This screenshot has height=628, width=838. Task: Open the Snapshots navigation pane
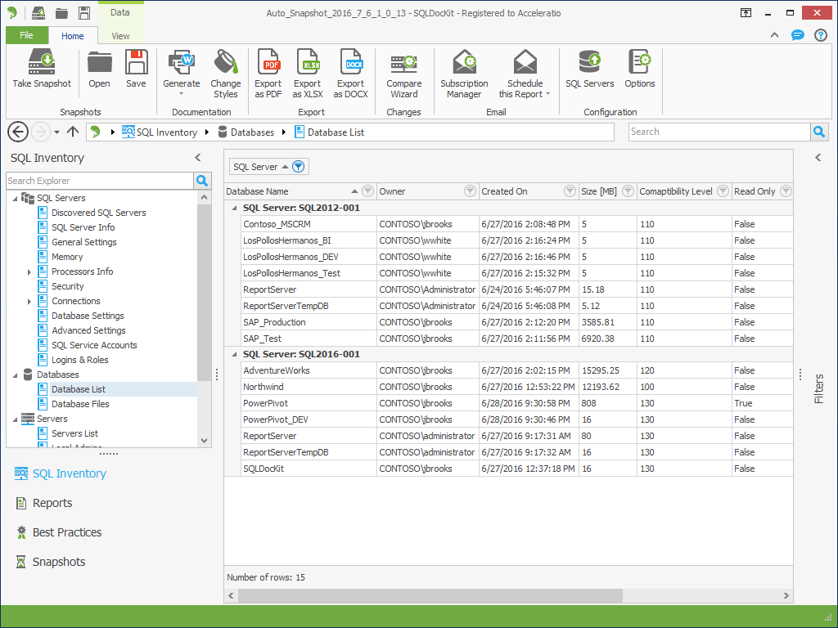tap(59, 562)
